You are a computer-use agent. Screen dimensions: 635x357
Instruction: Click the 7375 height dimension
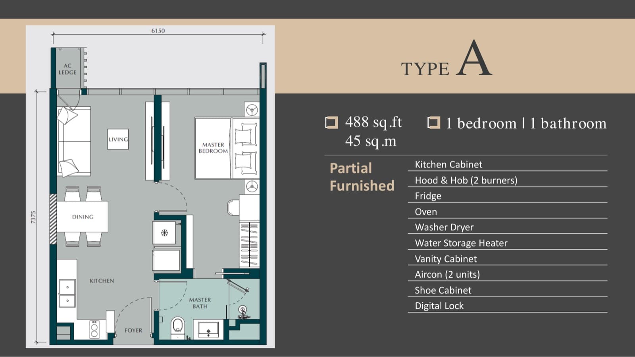click(x=33, y=217)
